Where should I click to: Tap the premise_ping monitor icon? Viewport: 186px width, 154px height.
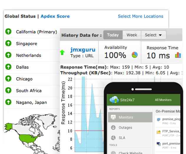click(159, 119)
